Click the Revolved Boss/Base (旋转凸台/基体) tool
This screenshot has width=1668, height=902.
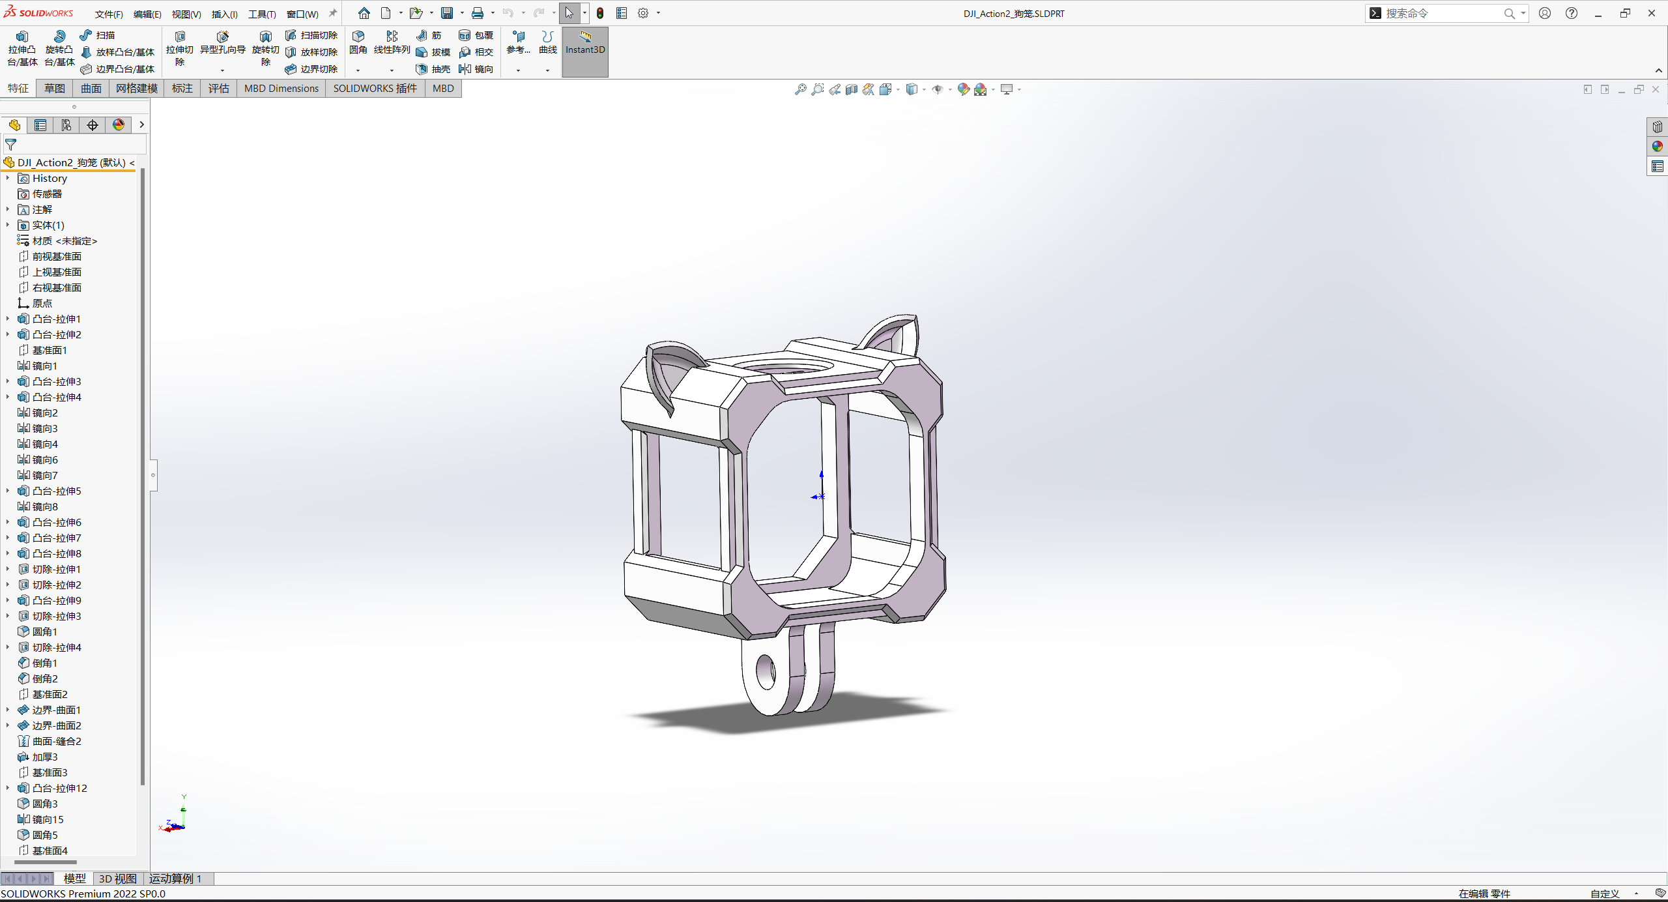[59, 49]
